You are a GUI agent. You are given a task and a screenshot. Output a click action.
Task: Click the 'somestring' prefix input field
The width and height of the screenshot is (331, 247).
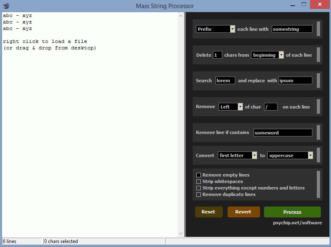point(292,29)
